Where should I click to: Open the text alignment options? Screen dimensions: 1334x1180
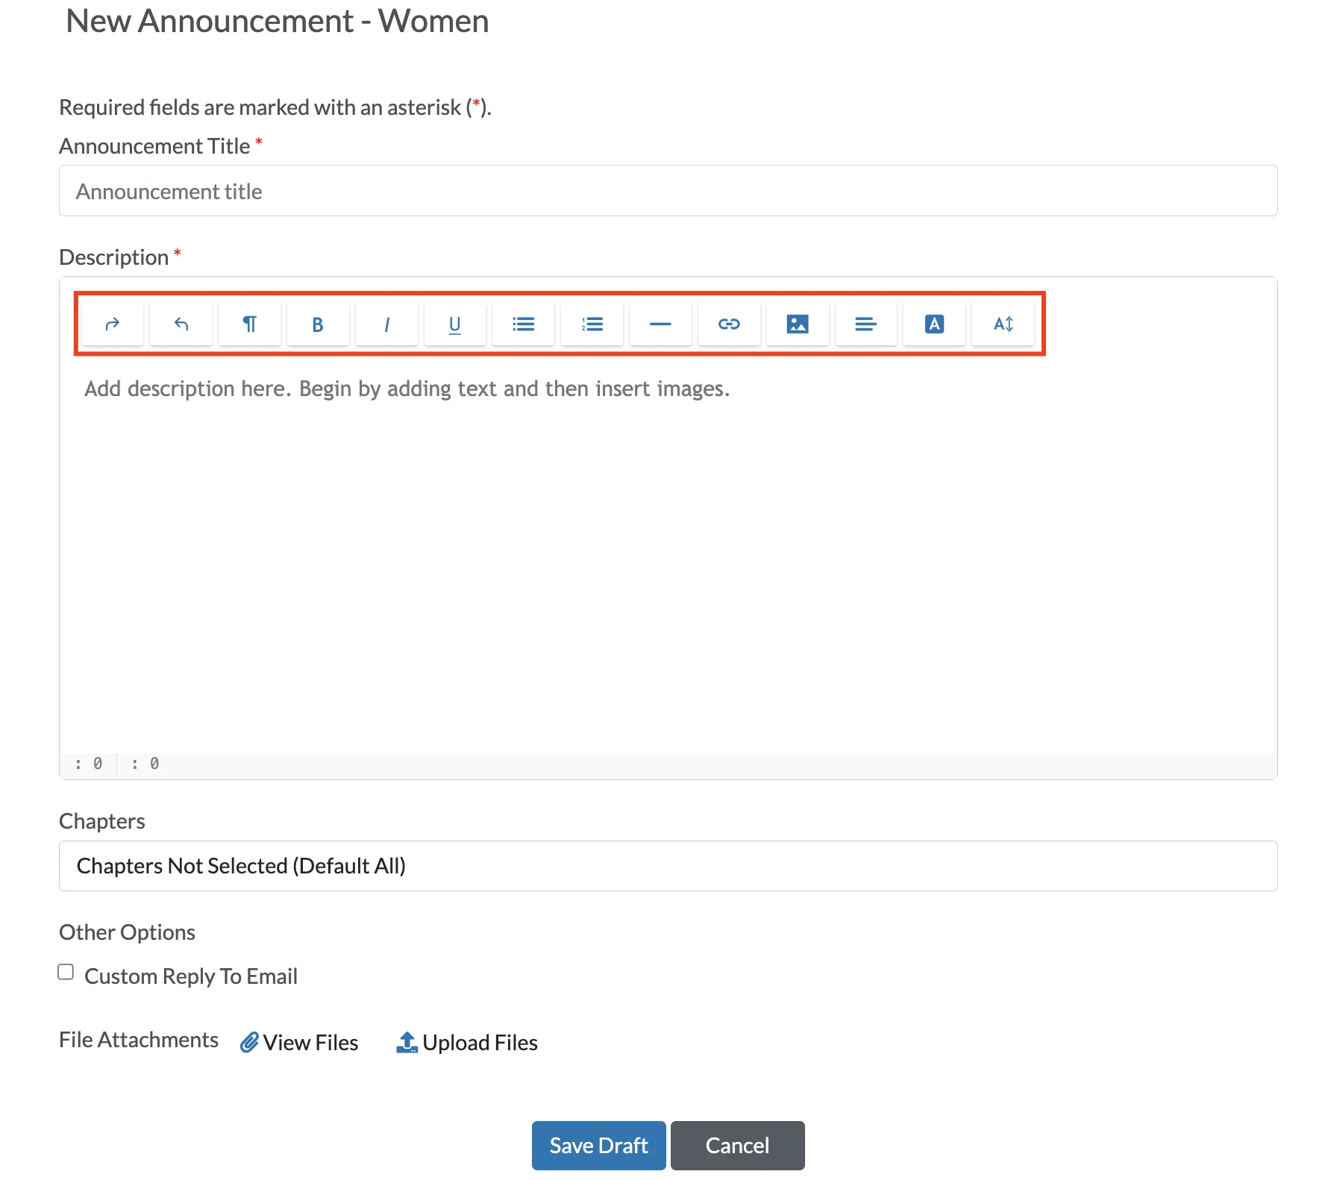coord(866,324)
